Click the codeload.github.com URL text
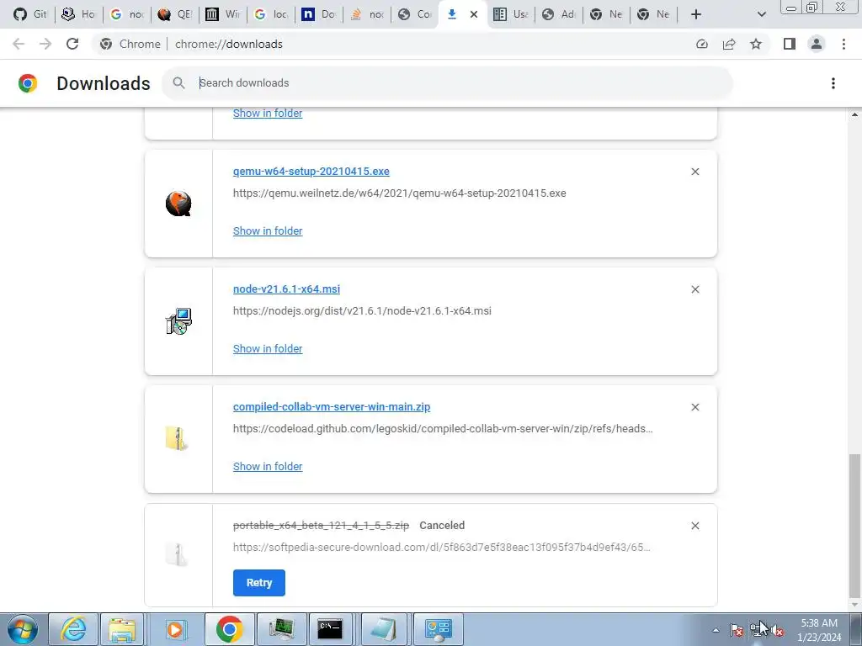The image size is (862, 646). (x=443, y=428)
